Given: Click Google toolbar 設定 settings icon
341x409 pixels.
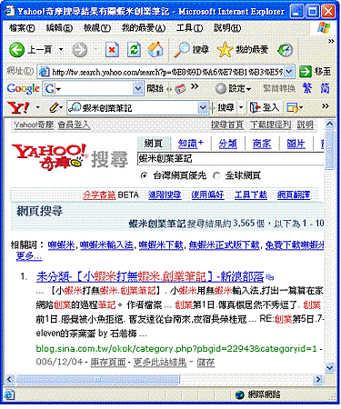Looking at the screenshot, I should 221,89.
